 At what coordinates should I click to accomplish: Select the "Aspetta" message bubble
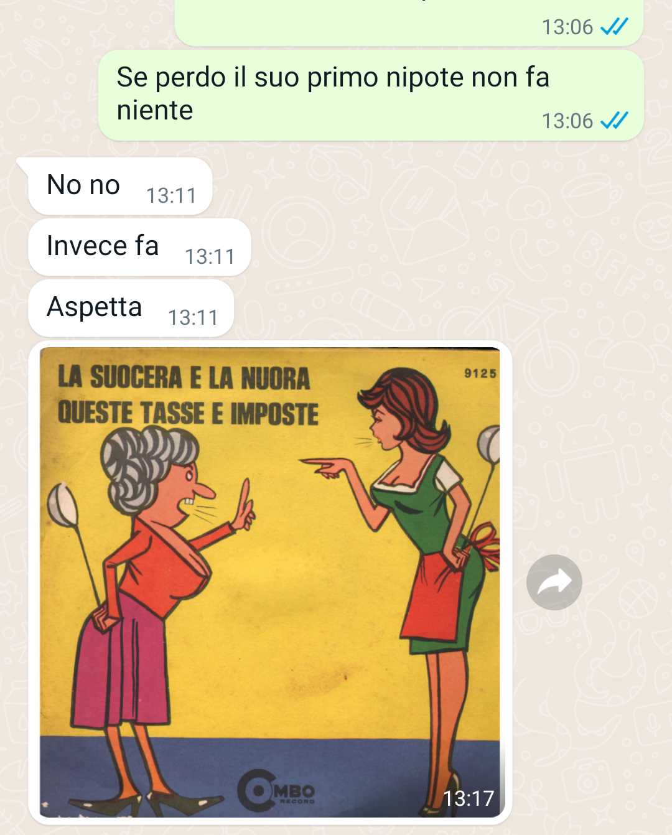tap(131, 308)
